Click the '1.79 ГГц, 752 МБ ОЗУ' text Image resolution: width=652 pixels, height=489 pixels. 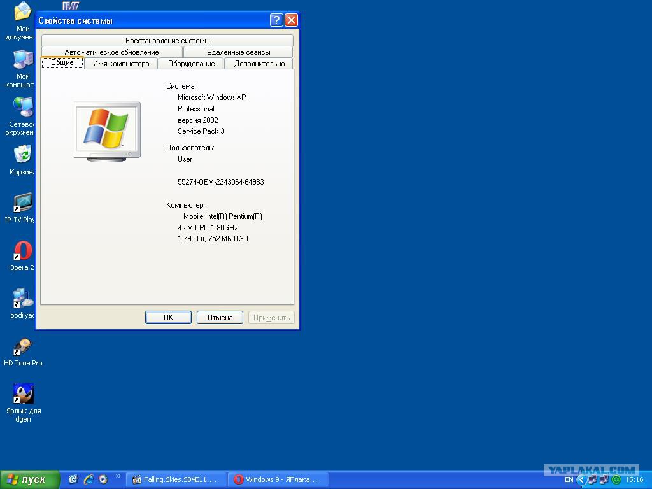click(213, 239)
